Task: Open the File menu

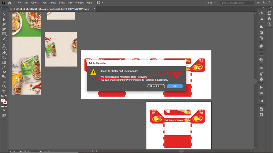Action: pyautogui.click(x=19, y=3)
